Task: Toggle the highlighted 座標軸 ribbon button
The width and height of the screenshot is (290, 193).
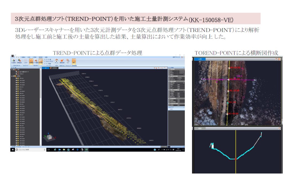Action: 31,61
